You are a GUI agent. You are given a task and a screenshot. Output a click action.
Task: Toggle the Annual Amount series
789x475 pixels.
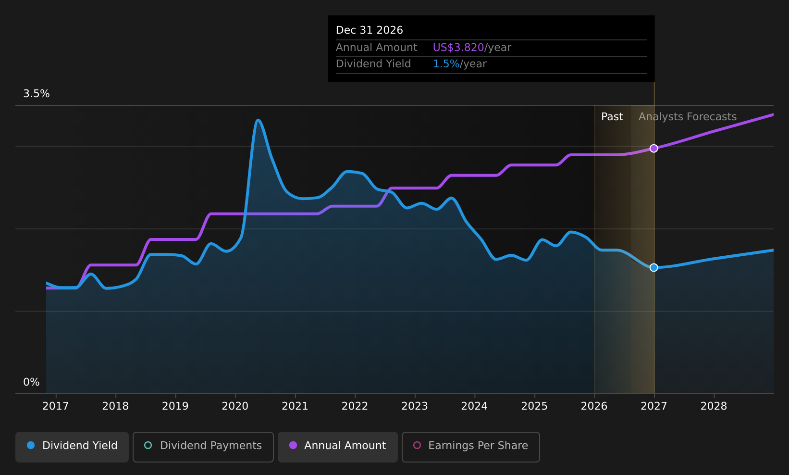coord(337,447)
